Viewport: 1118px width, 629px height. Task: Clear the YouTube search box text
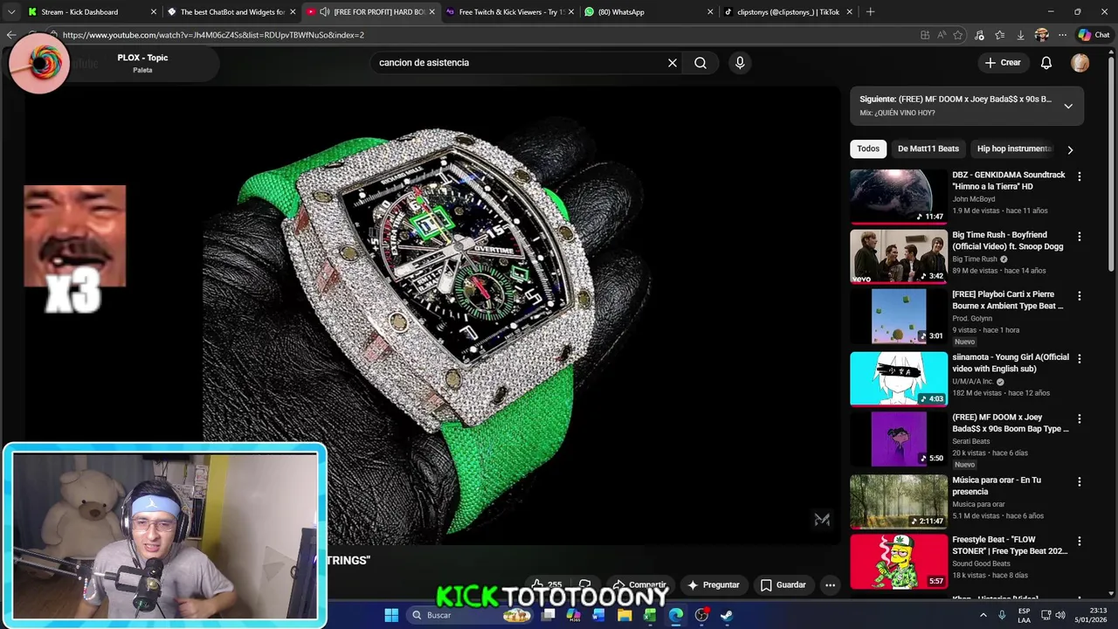pos(673,63)
